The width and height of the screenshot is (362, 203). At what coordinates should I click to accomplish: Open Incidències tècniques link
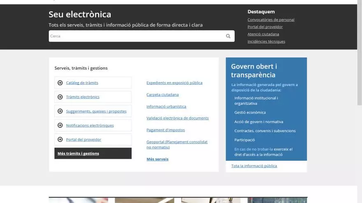point(266,41)
